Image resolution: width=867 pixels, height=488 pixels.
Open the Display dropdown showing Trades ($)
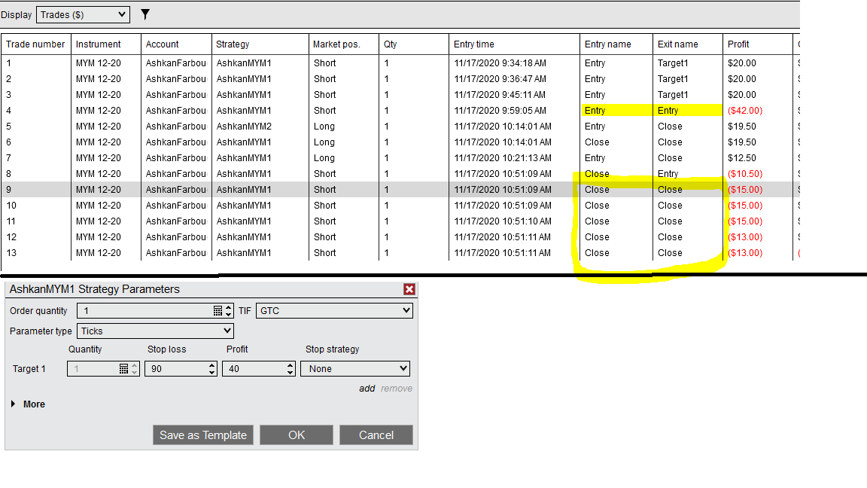[83, 14]
